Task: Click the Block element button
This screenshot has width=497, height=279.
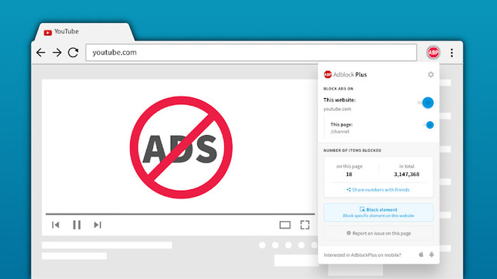Action: tap(378, 212)
